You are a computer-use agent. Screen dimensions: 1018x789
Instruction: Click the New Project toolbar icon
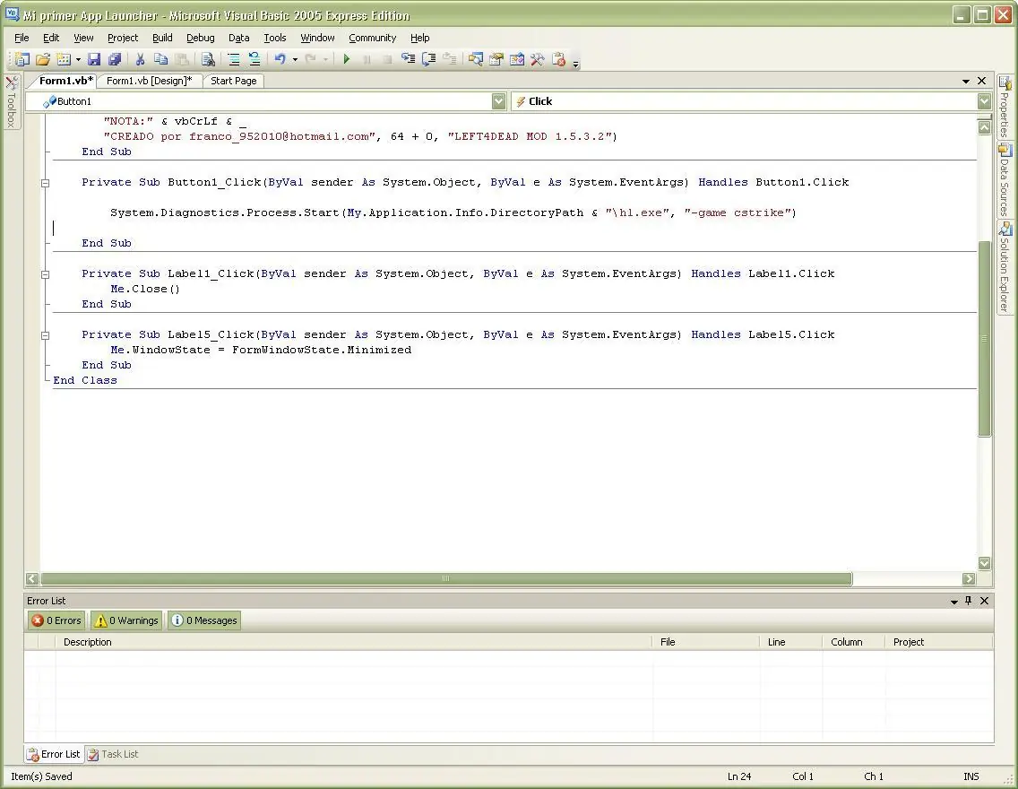(x=22, y=60)
